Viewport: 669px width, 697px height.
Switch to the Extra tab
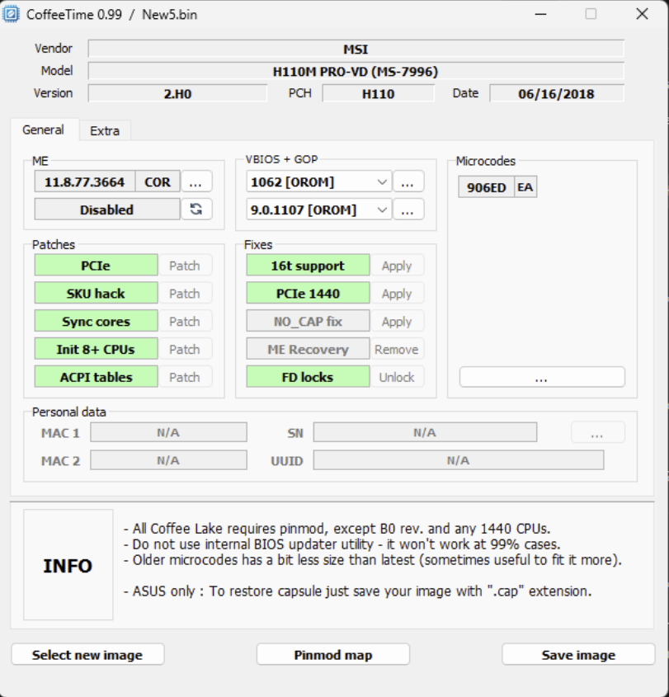[x=105, y=130]
